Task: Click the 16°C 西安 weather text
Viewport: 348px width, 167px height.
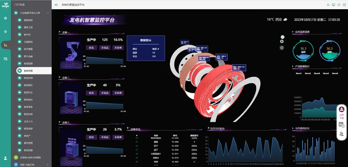Action: (274, 20)
